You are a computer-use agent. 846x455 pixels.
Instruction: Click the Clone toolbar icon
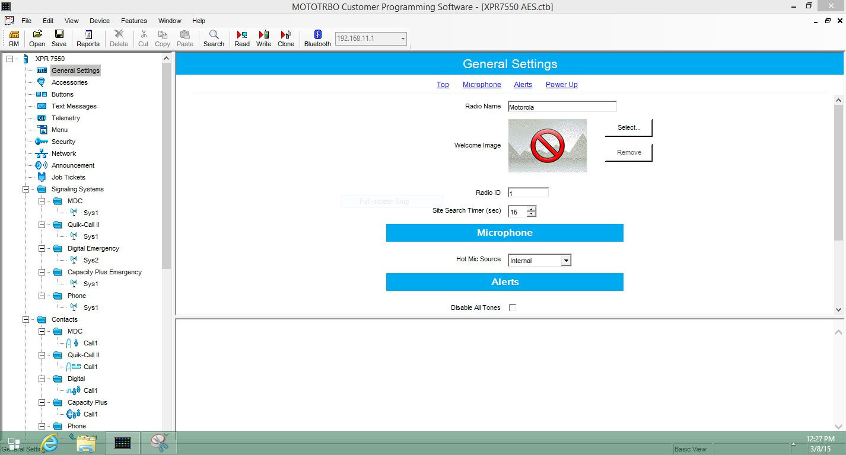click(x=286, y=39)
